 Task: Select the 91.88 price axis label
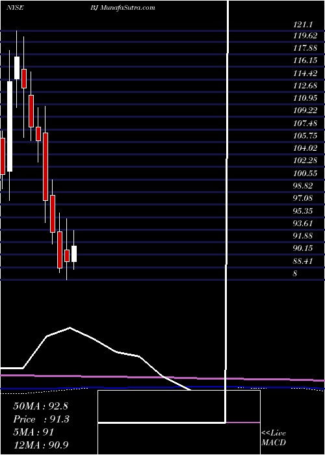[304, 235]
